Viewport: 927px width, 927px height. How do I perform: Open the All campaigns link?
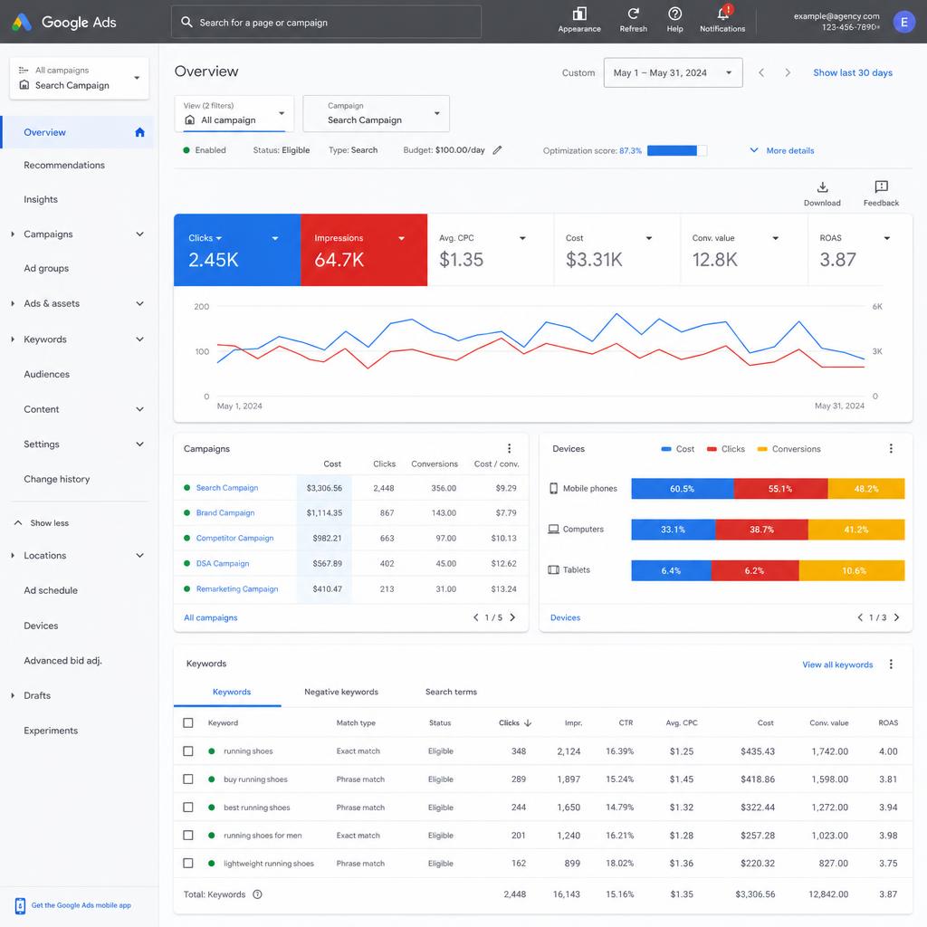(x=210, y=617)
